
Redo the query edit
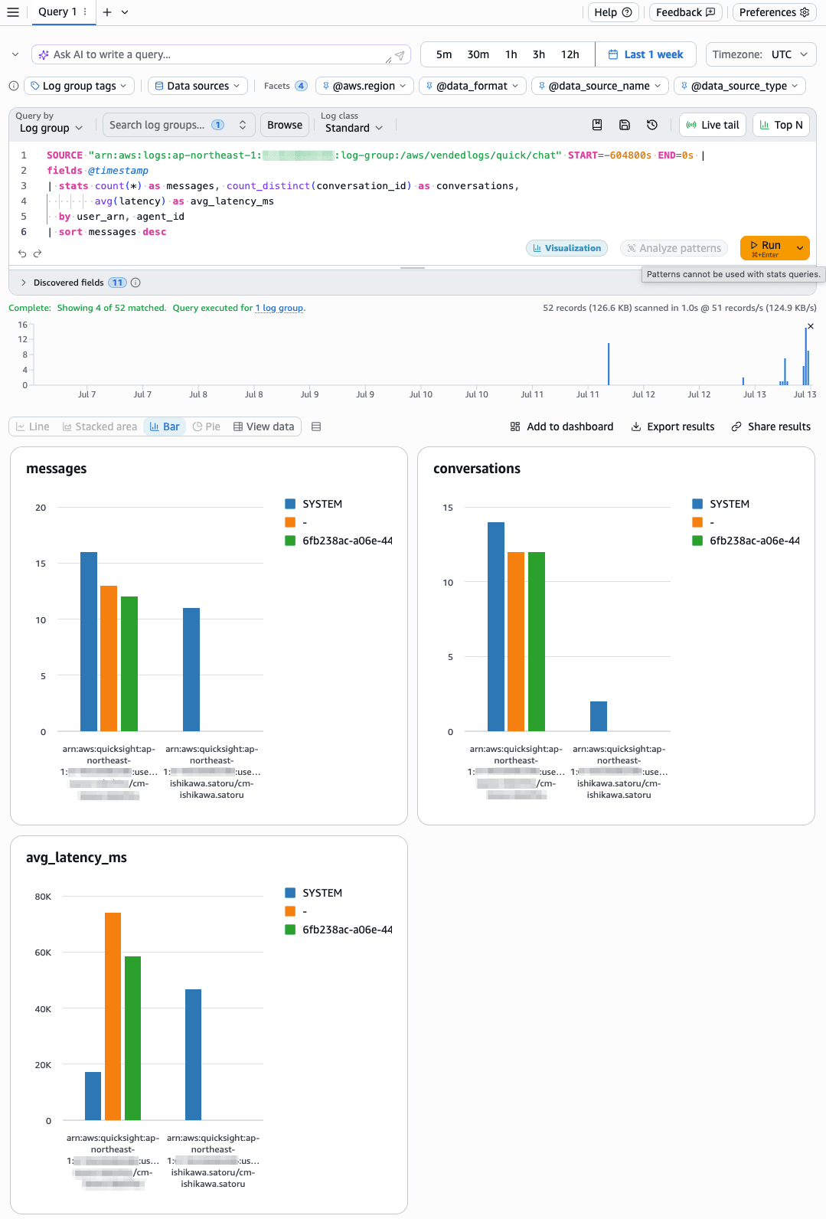pos(37,253)
